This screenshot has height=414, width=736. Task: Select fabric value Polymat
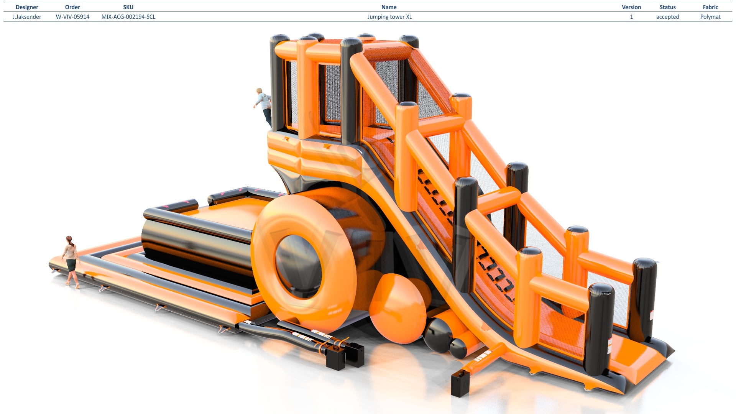pyautogui.click(x=710, y=17)
